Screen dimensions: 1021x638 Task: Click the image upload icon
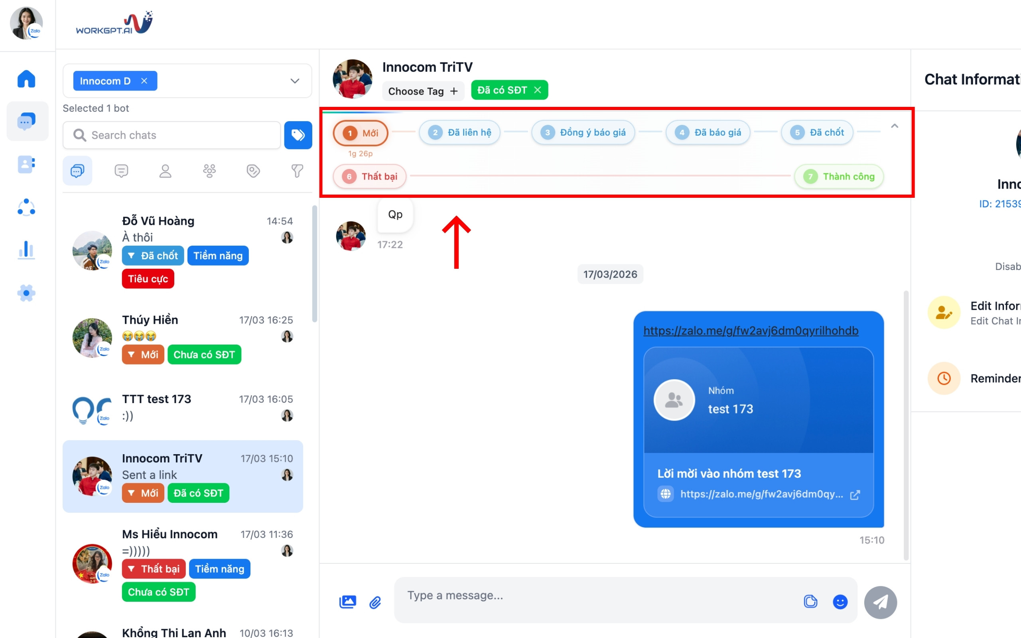[348, 602]
